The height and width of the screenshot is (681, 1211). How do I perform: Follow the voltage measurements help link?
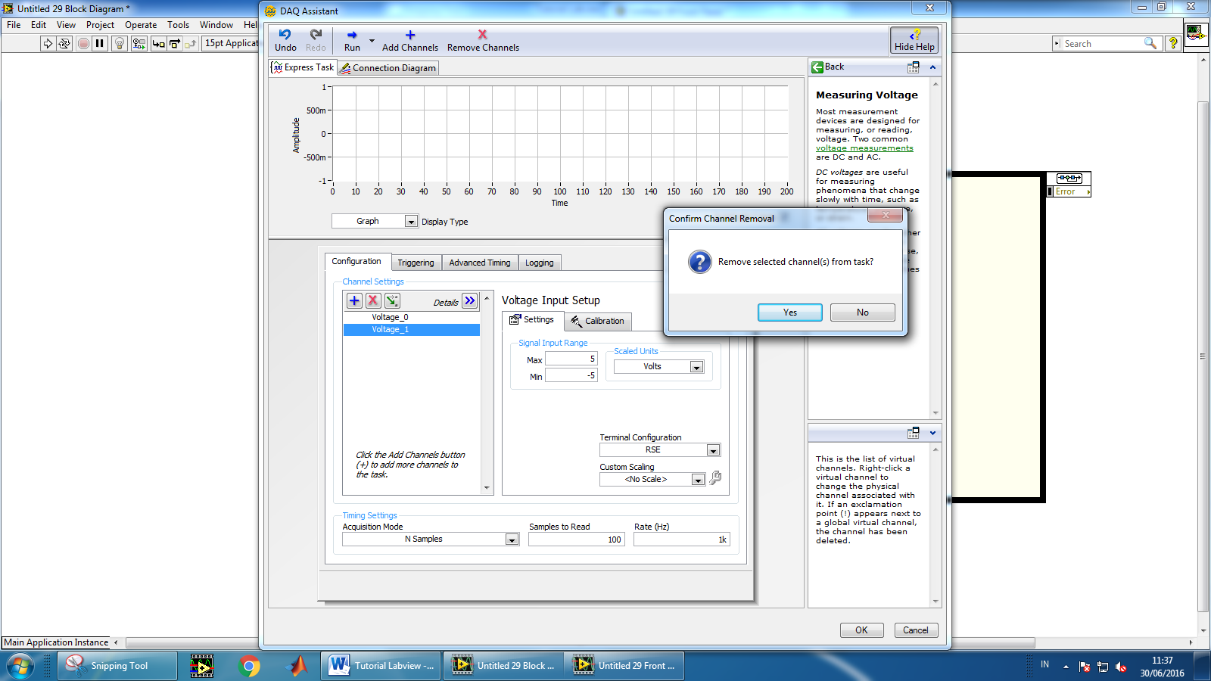(864, 148)
